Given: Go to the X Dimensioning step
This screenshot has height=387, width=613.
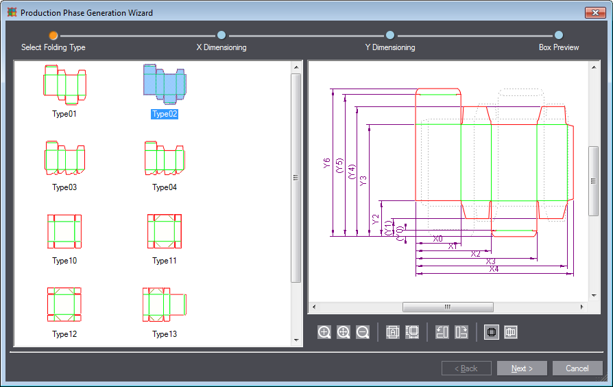Looking at the screenshot, I should point(221,35).
